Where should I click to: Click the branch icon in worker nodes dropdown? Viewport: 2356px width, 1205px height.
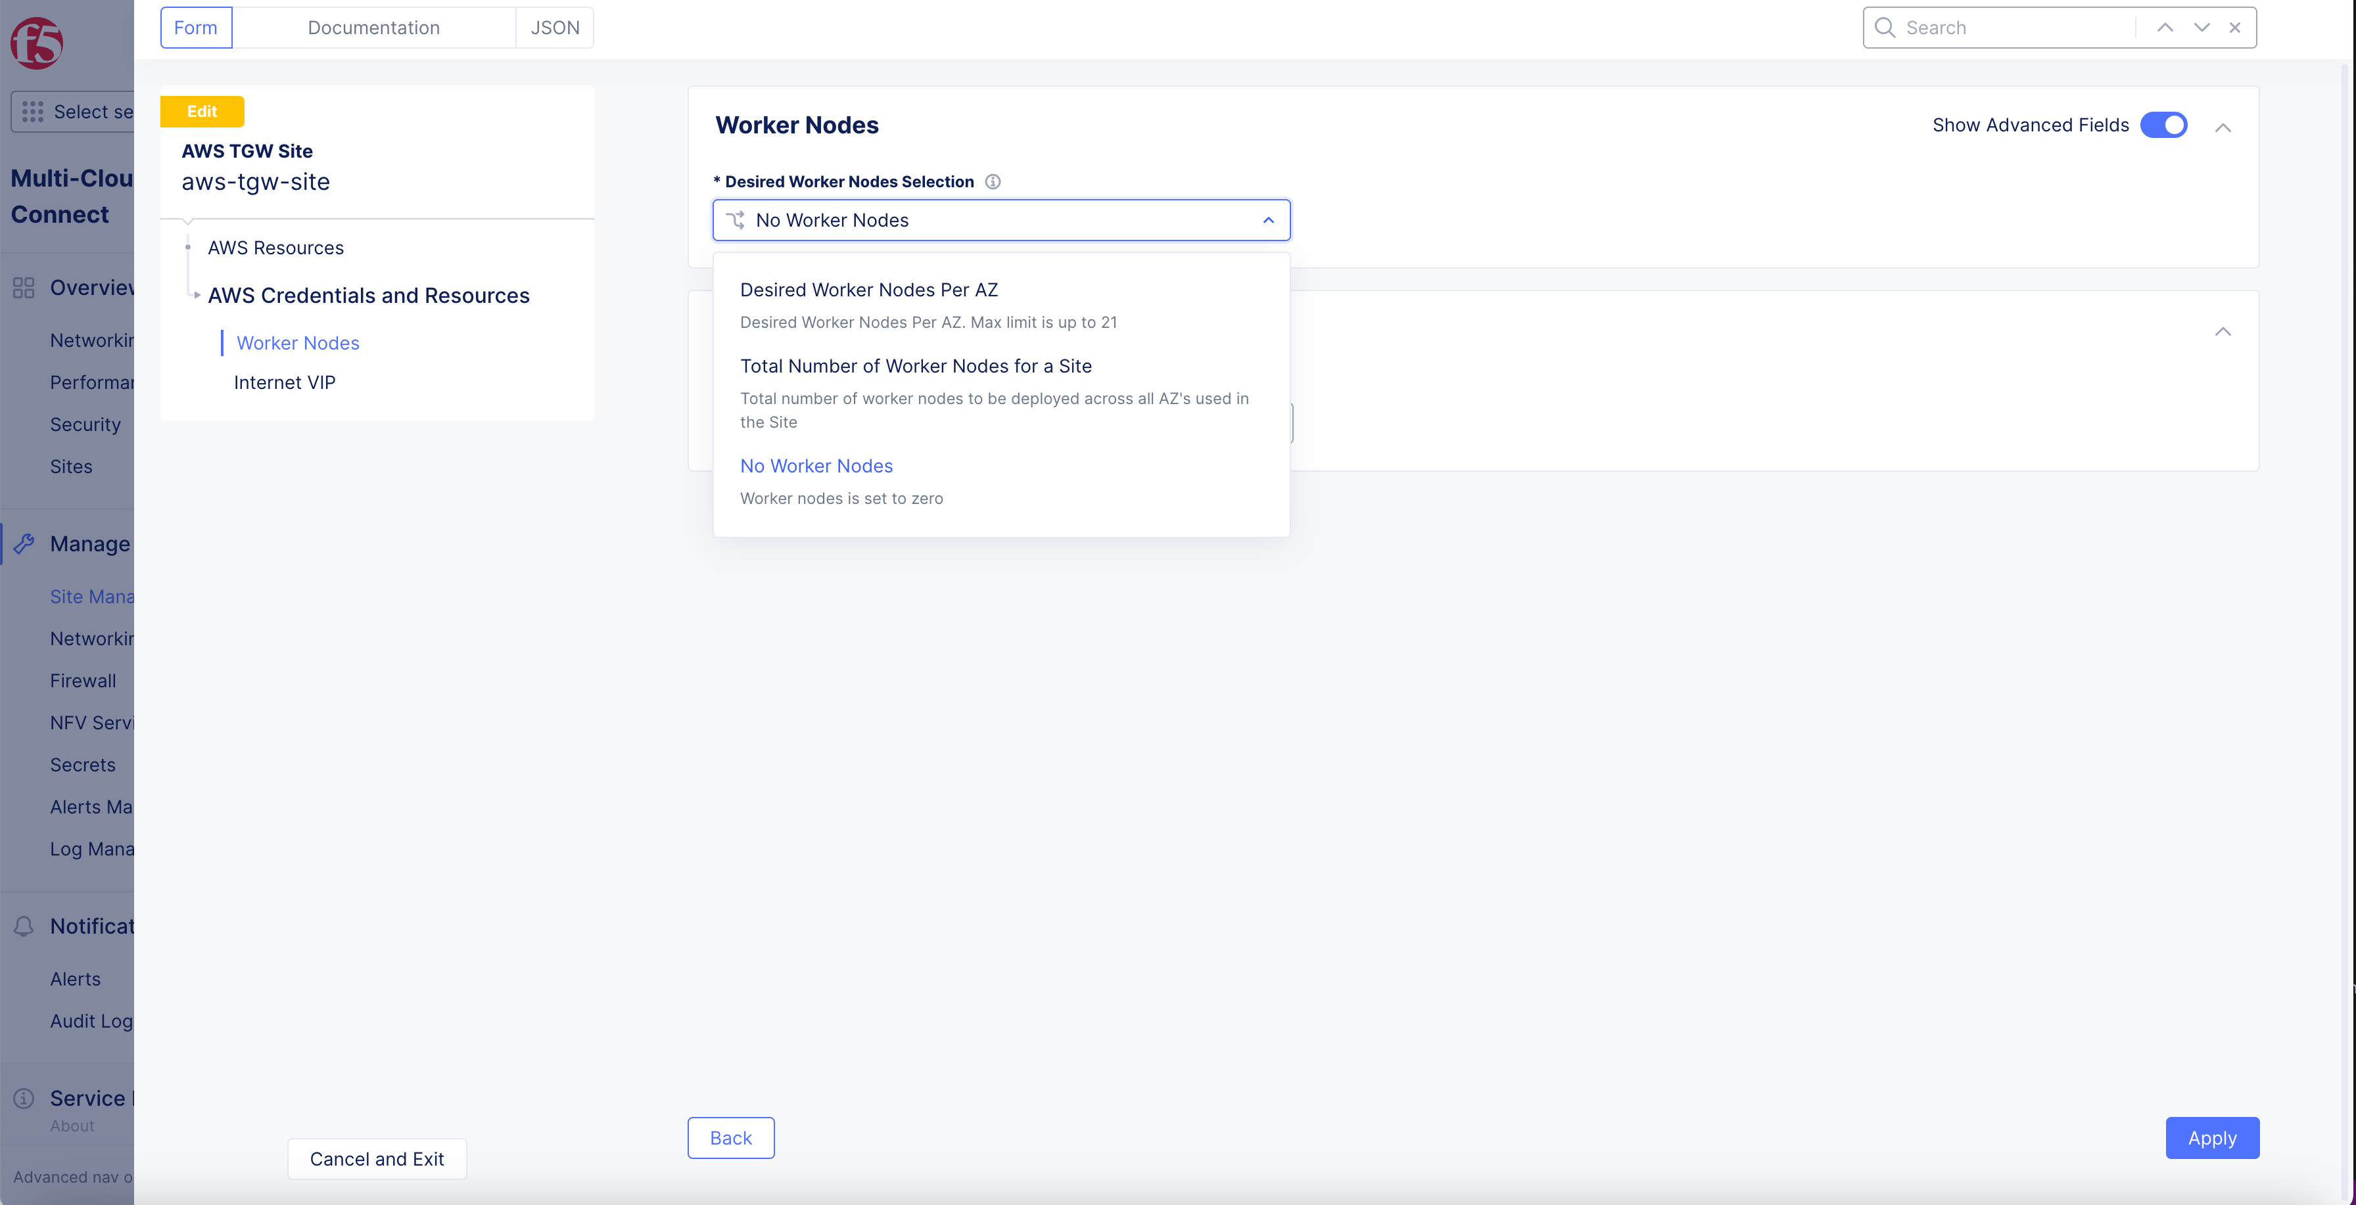pos(736,220)
